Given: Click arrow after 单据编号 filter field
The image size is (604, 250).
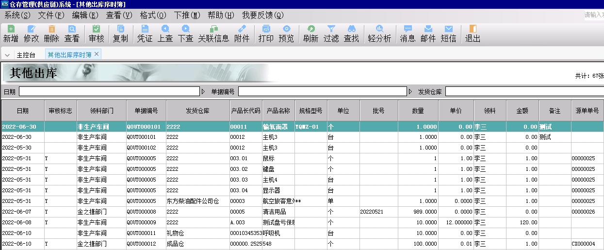Looking at the screenshot, I should pyautogui.click(x=410, y=91).
